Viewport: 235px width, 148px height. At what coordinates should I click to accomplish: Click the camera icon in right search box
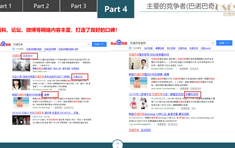pos(213,43)
